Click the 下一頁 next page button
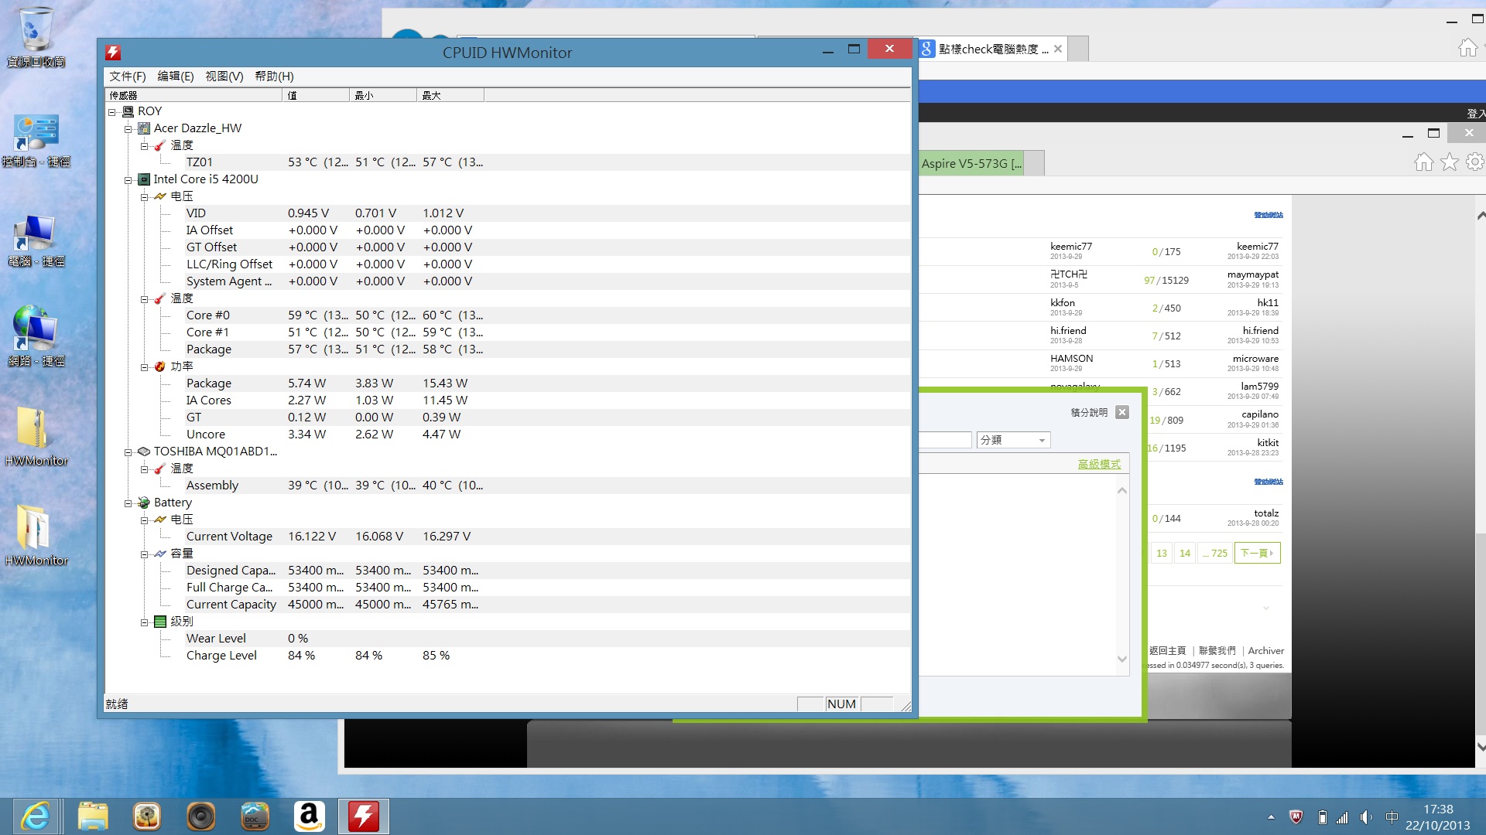 (1257, 553)
